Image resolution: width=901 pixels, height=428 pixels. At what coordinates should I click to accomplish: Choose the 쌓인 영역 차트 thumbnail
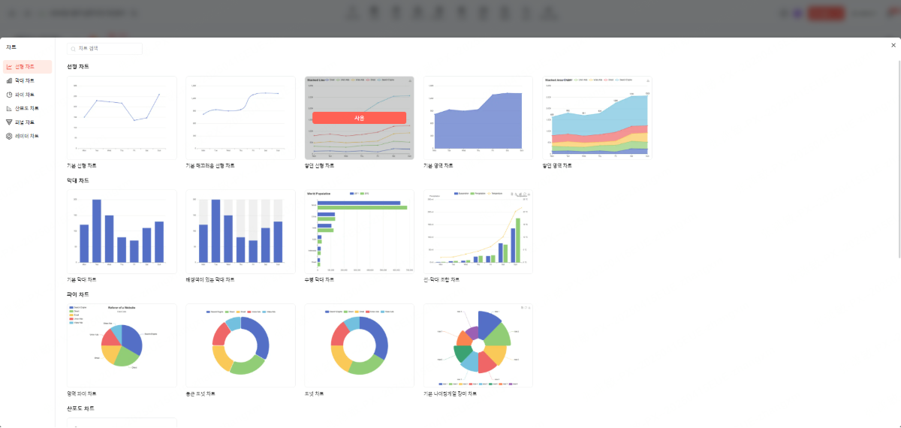(597, 118)
